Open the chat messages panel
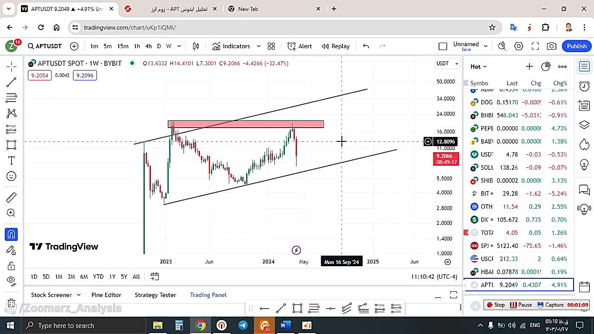This screenshot has height=334, width=594. [584, 190]
